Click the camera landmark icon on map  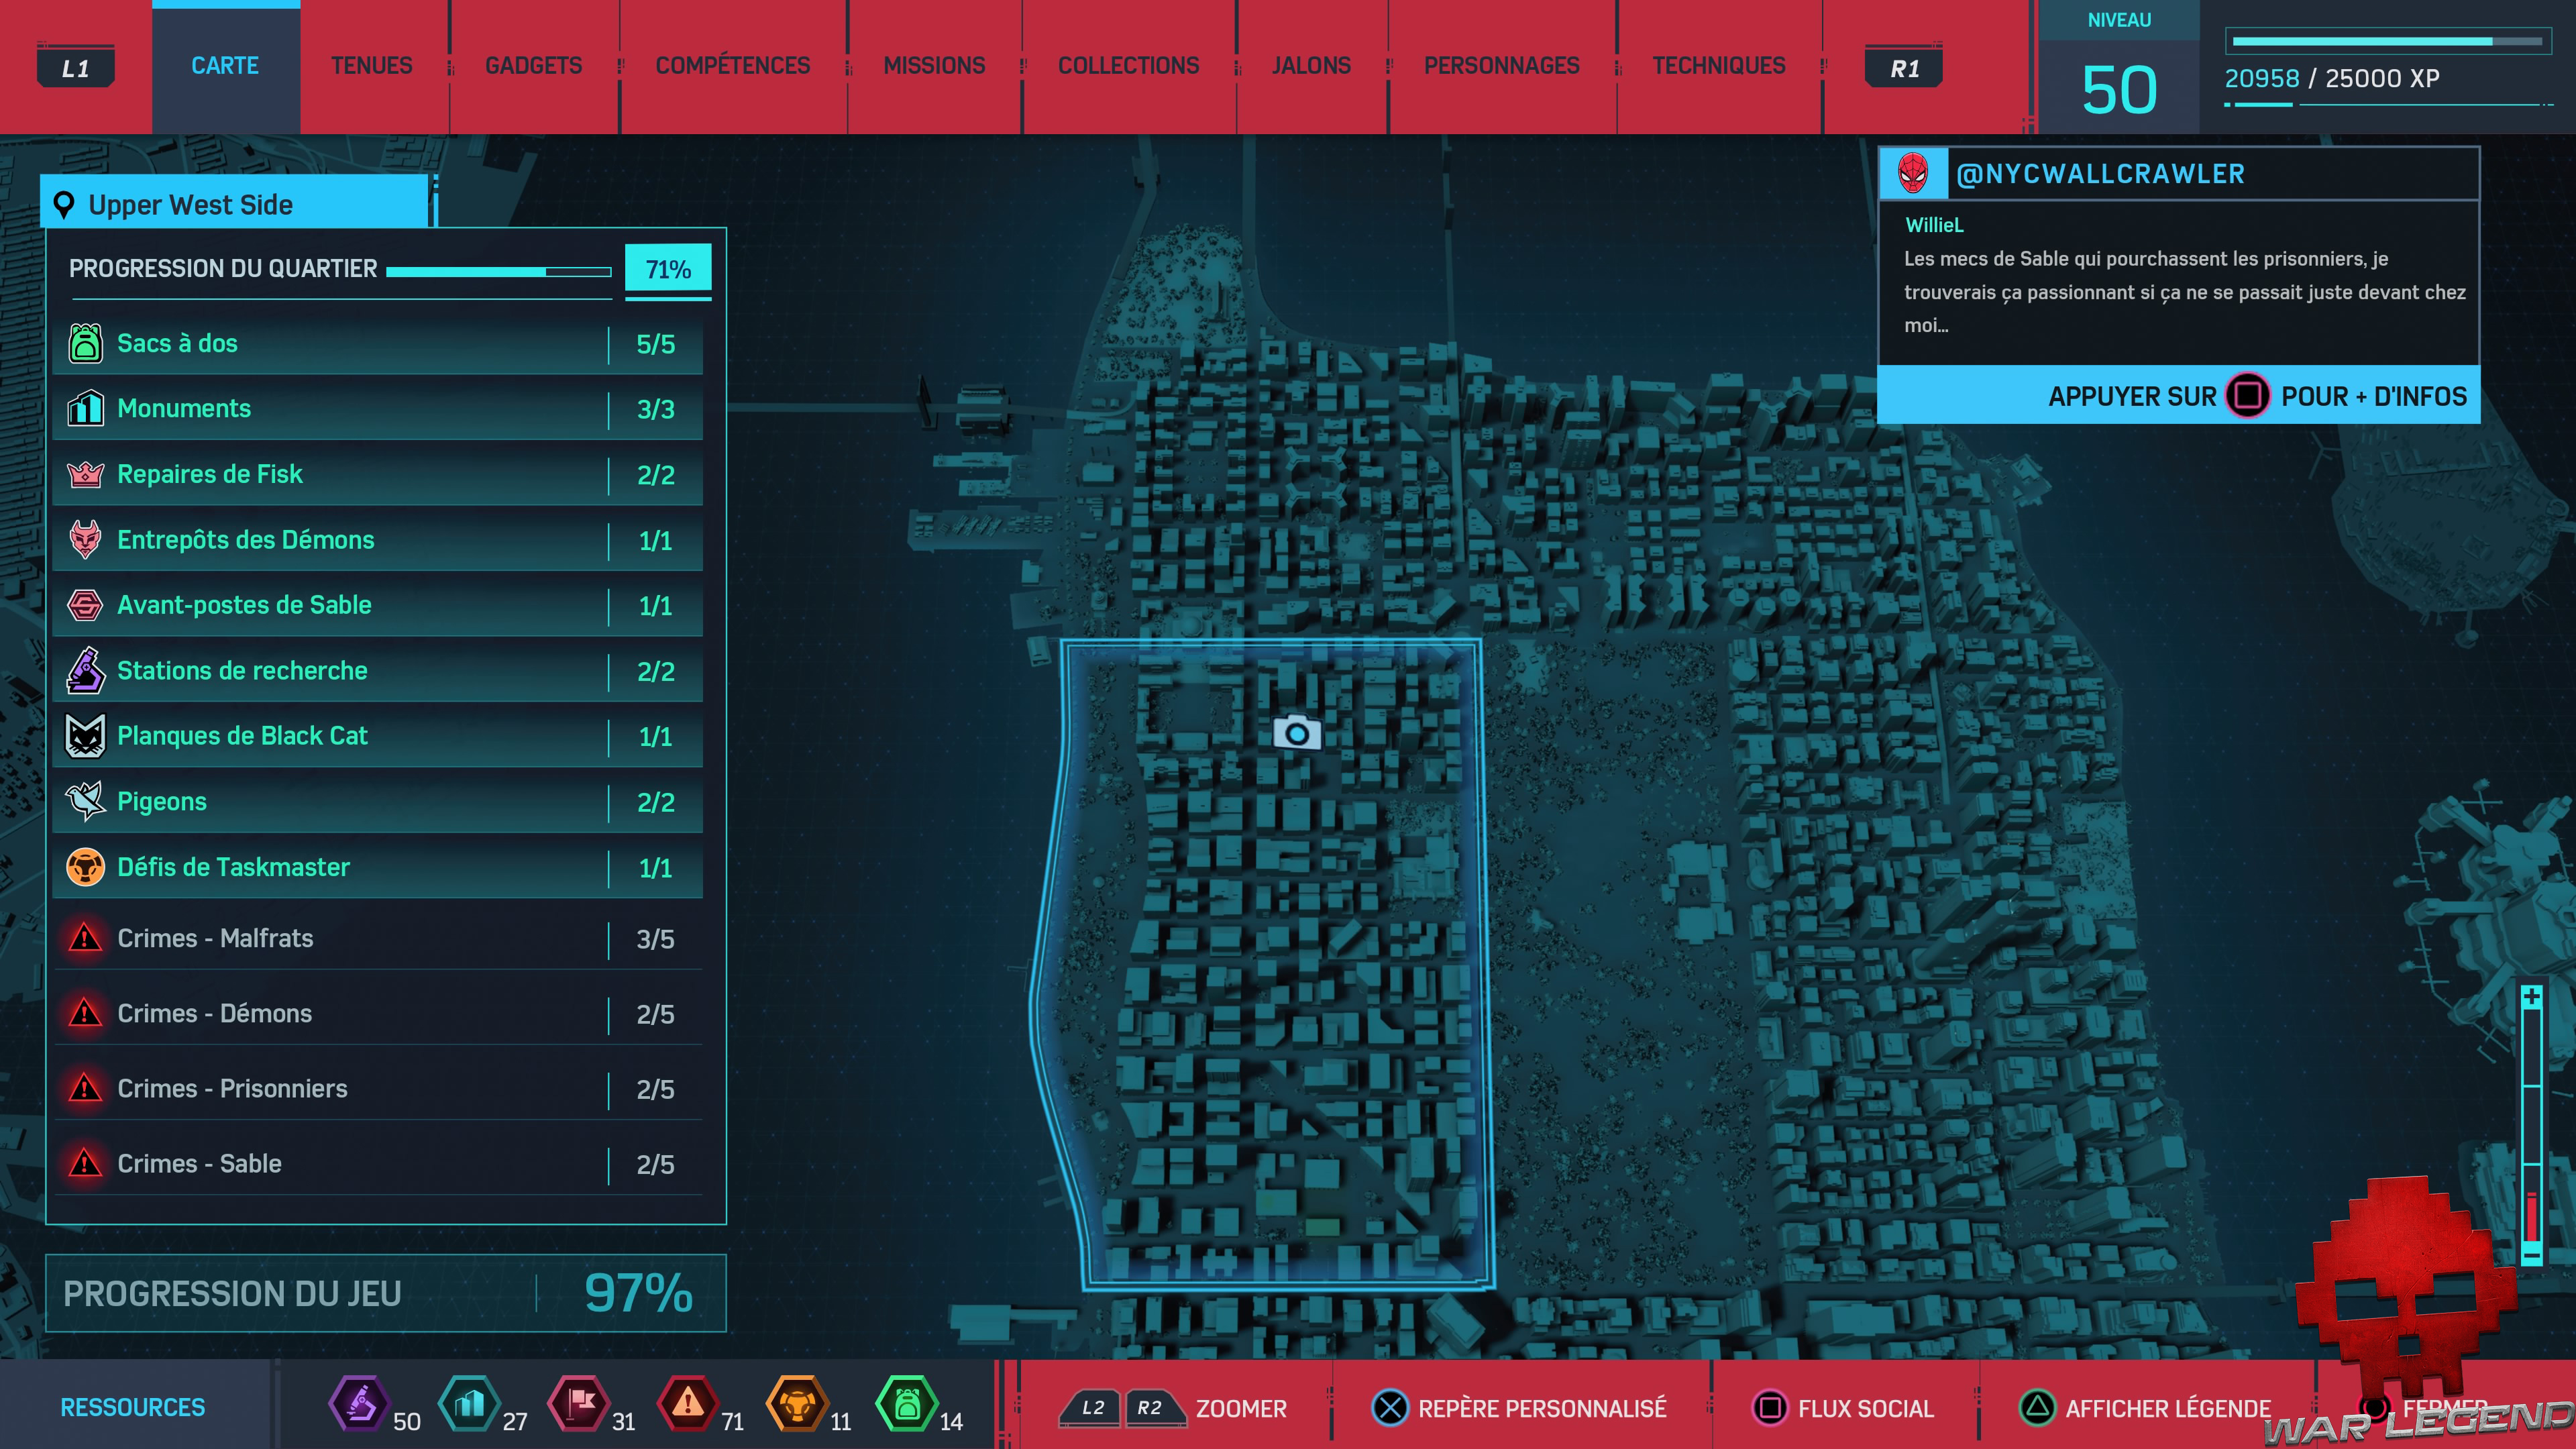tap(1297, 734)
